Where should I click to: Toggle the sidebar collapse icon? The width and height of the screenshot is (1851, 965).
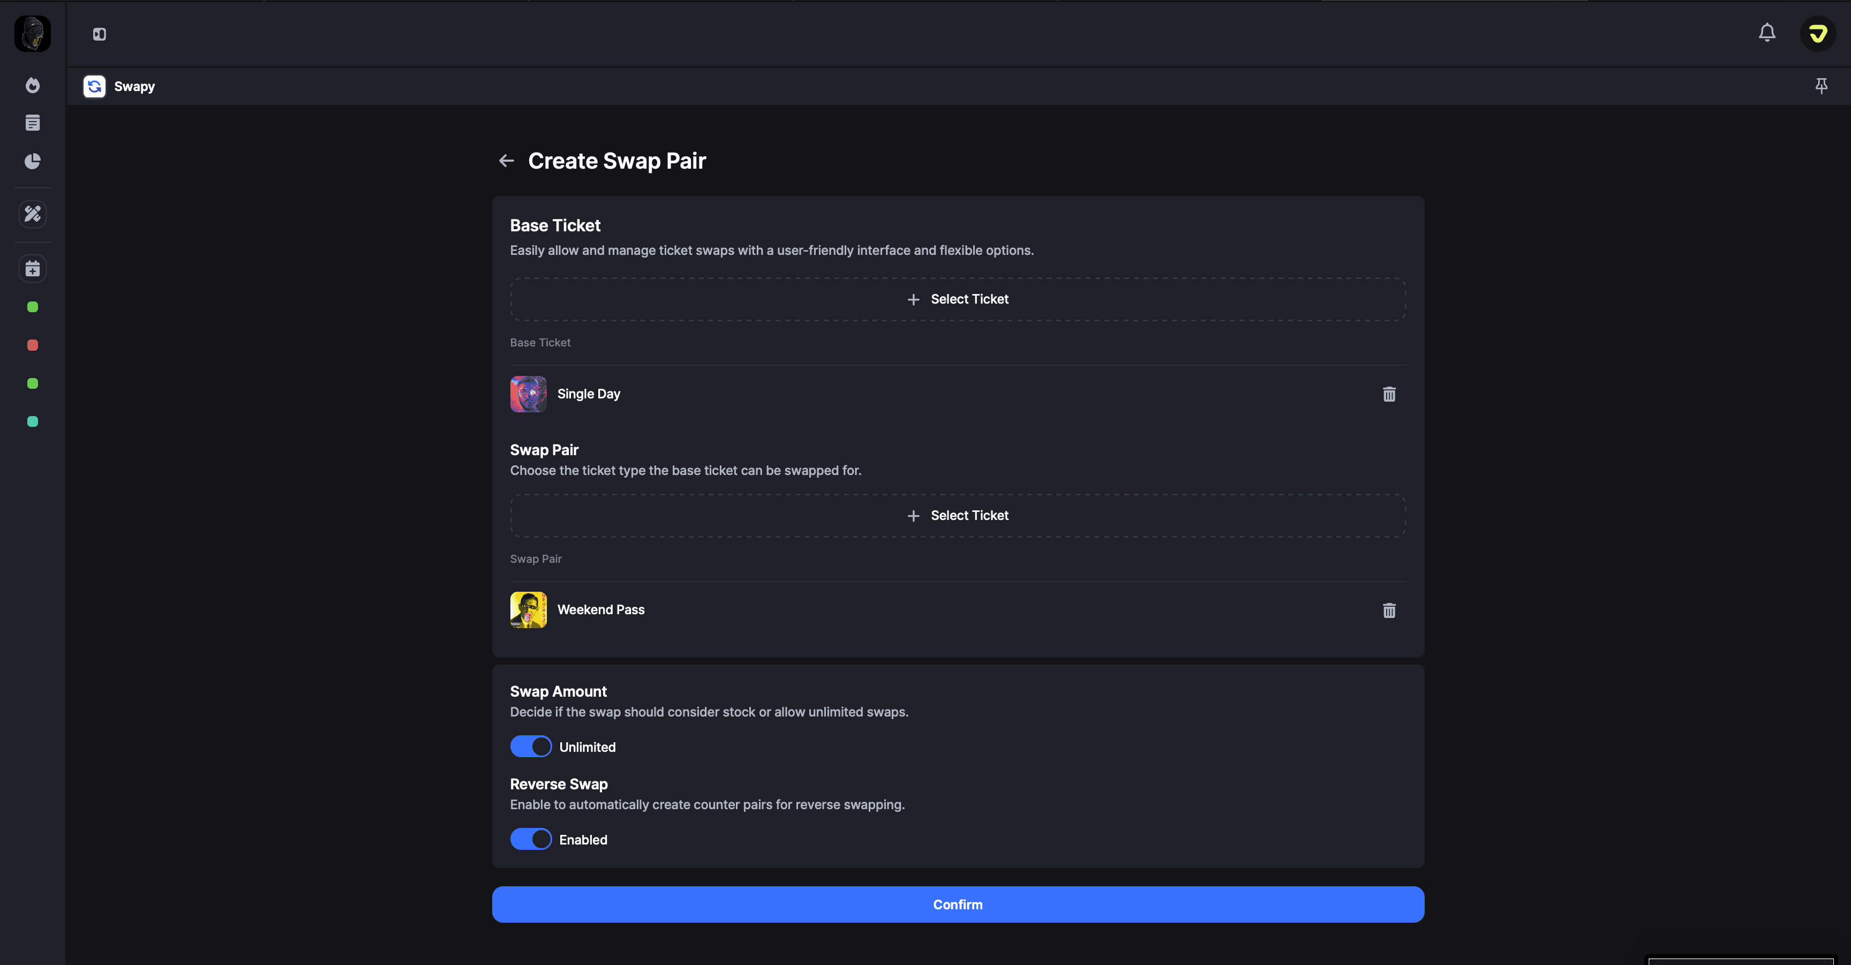(99, 34)
